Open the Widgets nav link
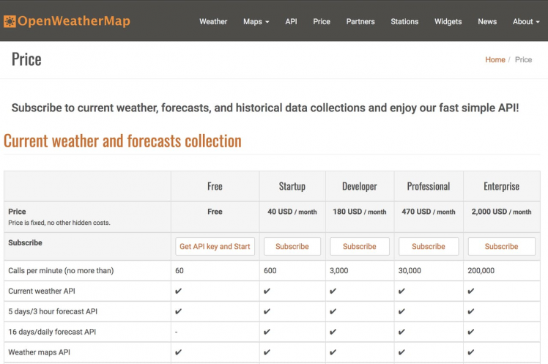 pos(448,22)
